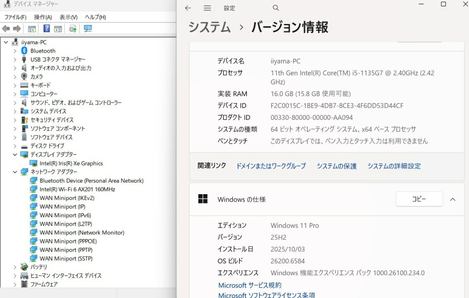The height and width of the screenshot is (298, 469).
Task: Click the show/hide console tree toolbar icon
Action: [32, 29]
